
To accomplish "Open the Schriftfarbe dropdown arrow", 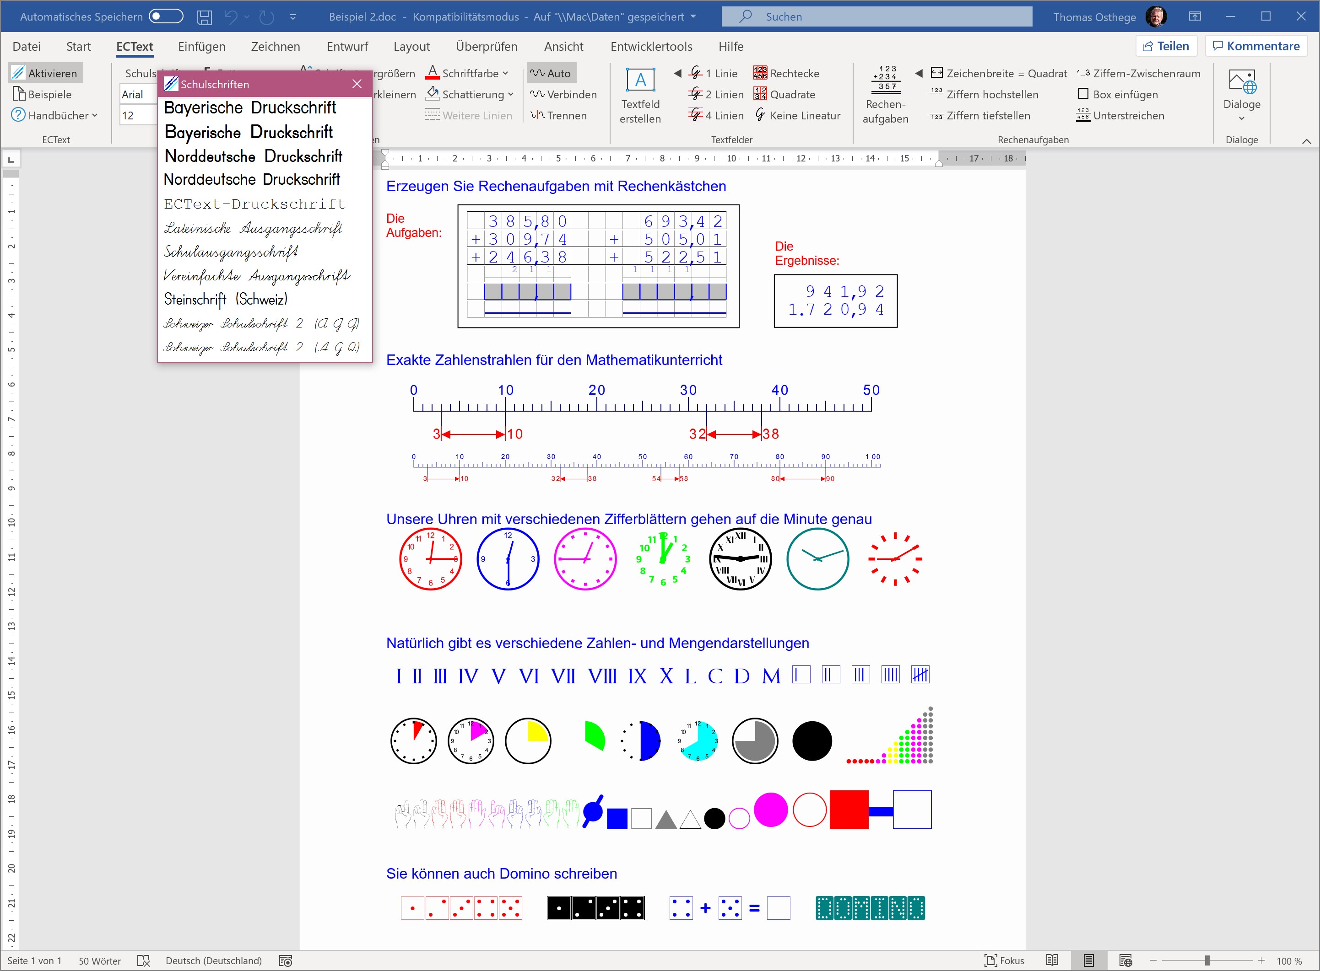I will click(x=505, y=74).
